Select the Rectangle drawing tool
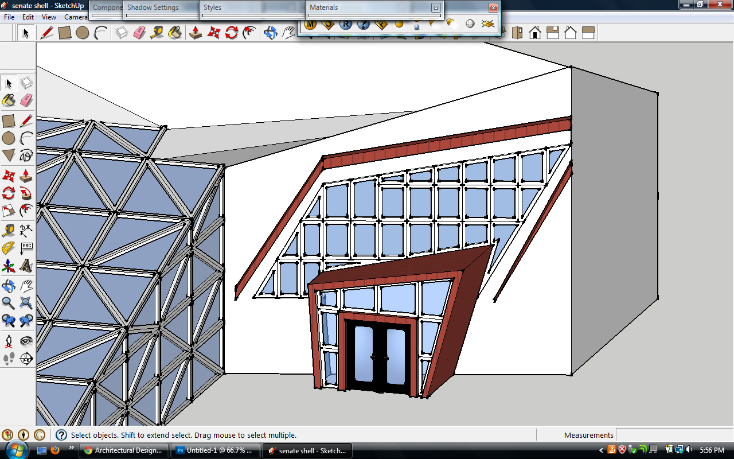 pos(8,121)
